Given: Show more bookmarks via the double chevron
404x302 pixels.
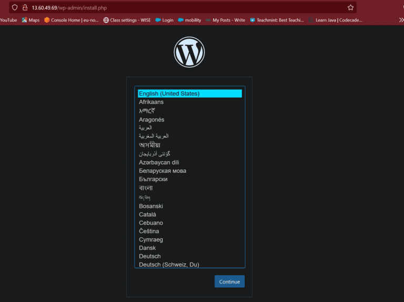Looking at the screenshot, I should tap(401, 20).
